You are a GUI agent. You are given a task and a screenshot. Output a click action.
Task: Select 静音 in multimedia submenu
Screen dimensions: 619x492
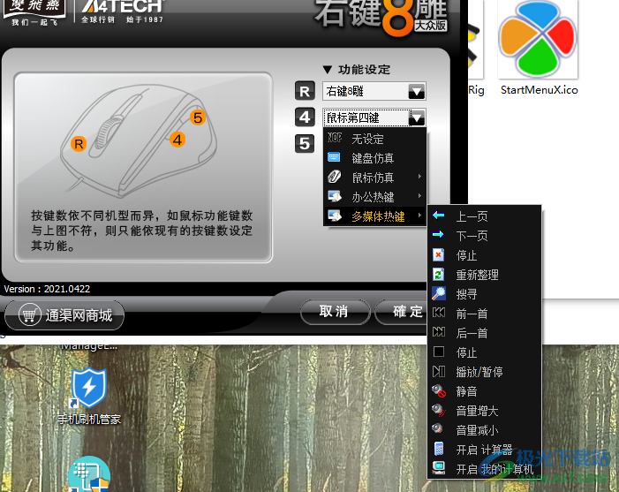coord(485,390)
